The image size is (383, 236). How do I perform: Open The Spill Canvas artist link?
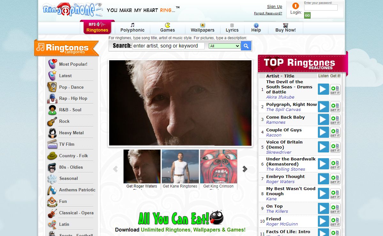point(283,109)
